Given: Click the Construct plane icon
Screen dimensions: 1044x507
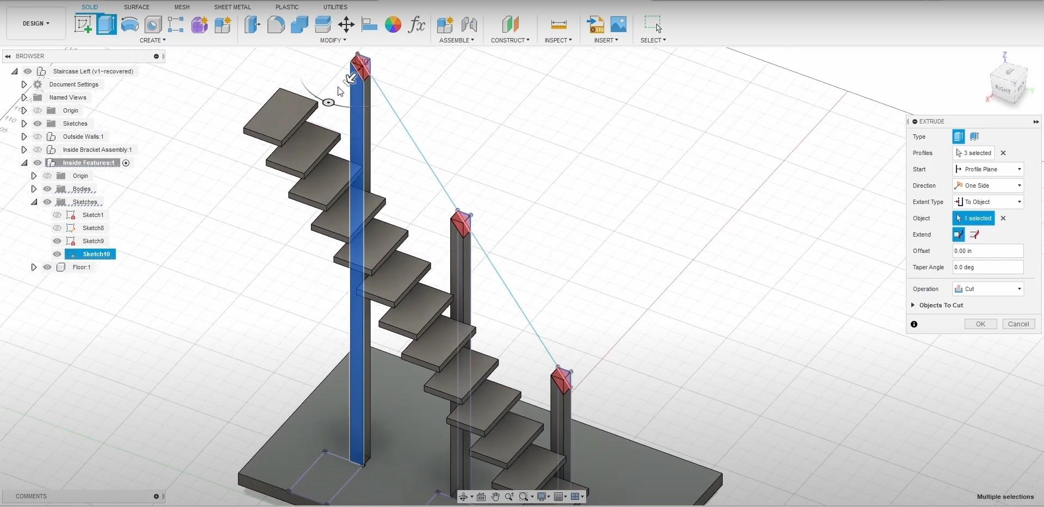Looking at the screenshot, I should (x=510, y=24).
